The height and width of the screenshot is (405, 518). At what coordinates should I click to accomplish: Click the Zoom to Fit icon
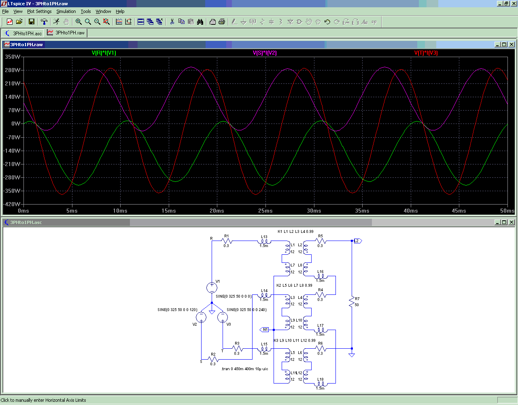(x=106, y=22)
